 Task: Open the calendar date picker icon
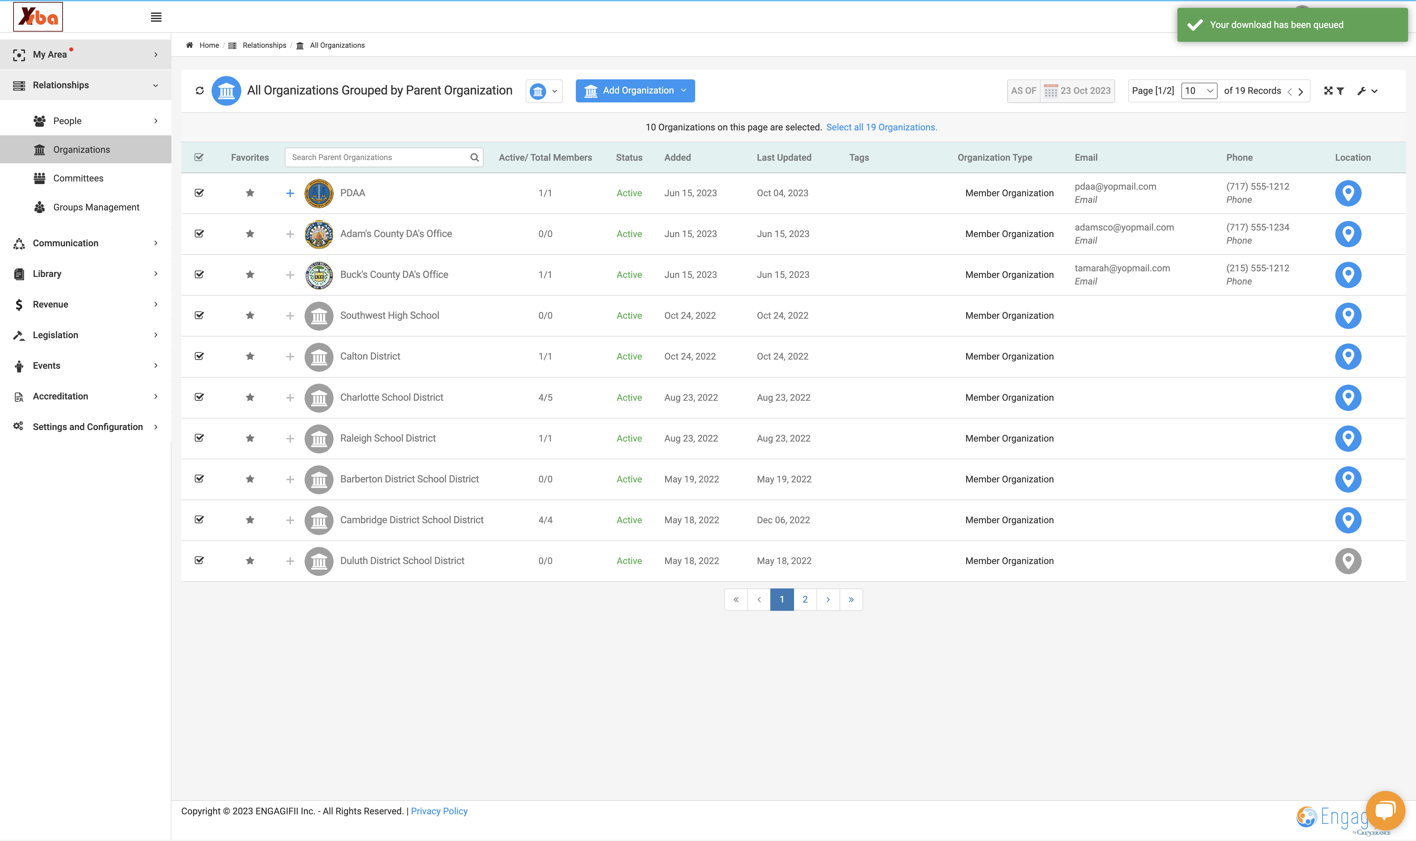coord(1050,91)
